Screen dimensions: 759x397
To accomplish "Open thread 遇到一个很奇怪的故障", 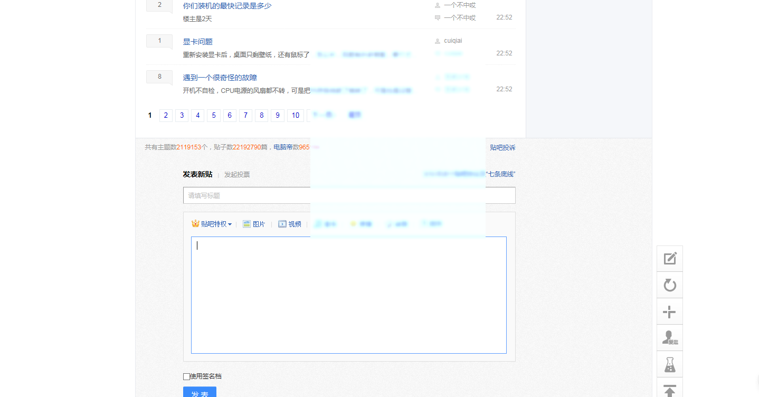I will (x=220, y=78).
